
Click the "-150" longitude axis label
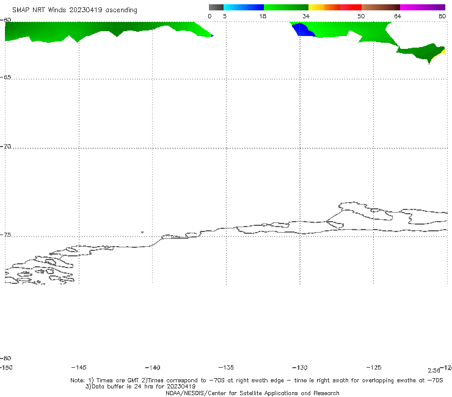click(6, 368)
